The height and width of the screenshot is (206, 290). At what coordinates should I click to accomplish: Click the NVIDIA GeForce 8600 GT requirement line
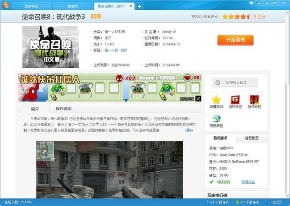click(x=234, y=162)
